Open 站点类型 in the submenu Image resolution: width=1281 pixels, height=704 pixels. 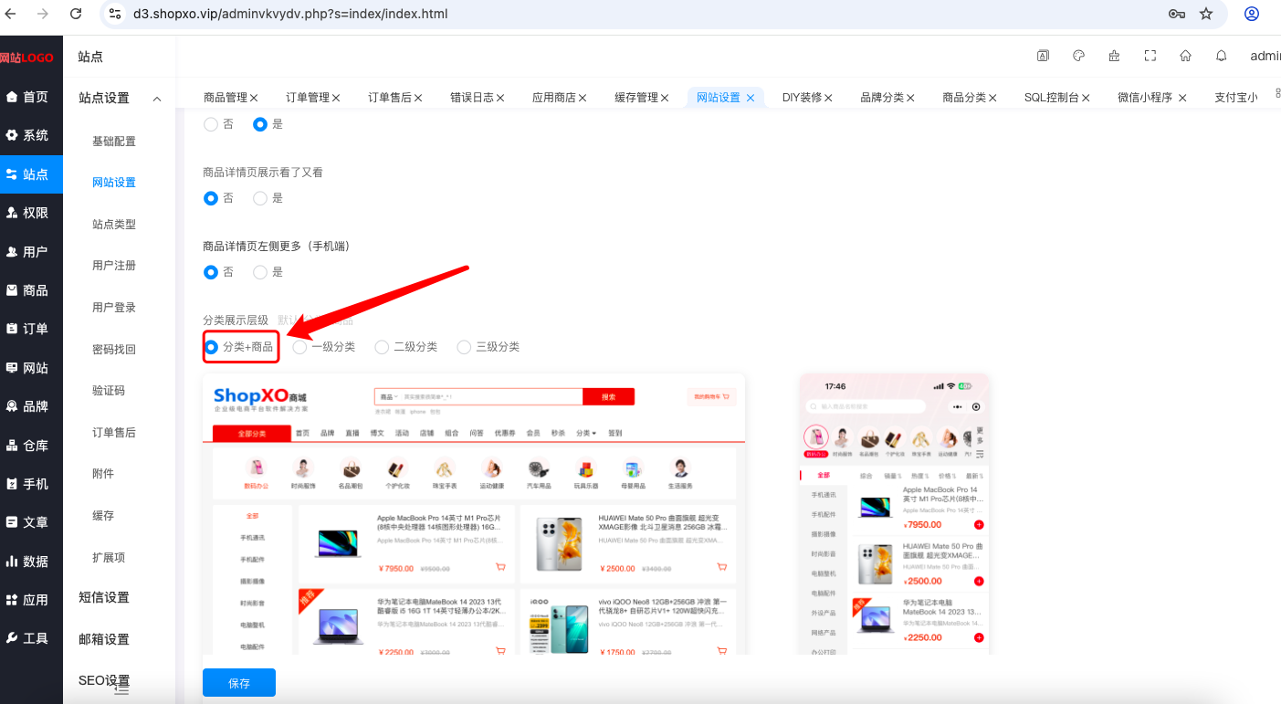pyautogui.click(x=114, y=224)
